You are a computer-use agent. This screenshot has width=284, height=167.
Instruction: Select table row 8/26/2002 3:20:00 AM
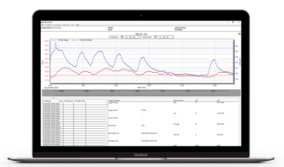pos(74,103)
